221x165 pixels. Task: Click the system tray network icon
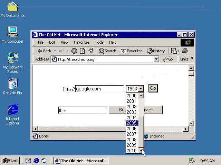192,161
